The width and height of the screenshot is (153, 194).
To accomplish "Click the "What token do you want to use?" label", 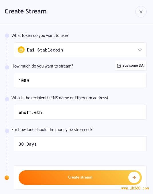I will (40, 35).
